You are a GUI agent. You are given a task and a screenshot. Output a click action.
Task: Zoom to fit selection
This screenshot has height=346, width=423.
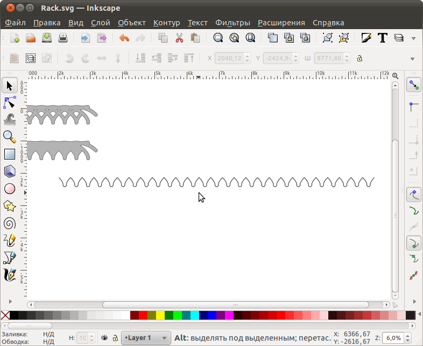point(218,38)
